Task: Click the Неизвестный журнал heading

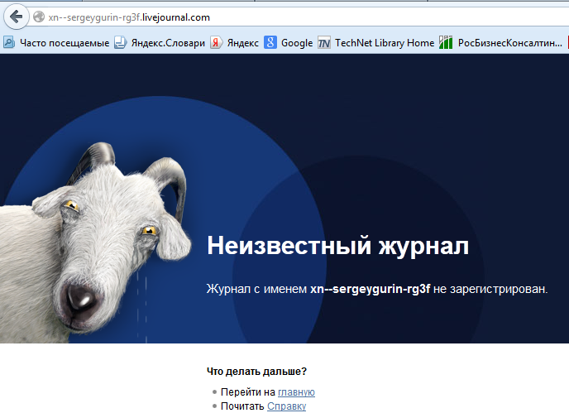Action: 337,246
